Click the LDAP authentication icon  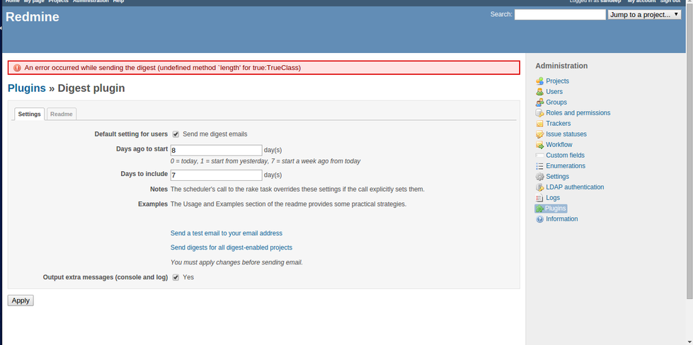539,187
